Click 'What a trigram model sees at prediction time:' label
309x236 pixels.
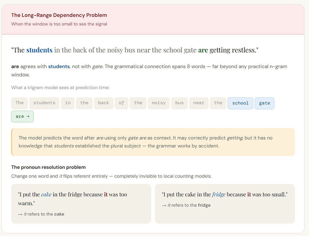60,88
